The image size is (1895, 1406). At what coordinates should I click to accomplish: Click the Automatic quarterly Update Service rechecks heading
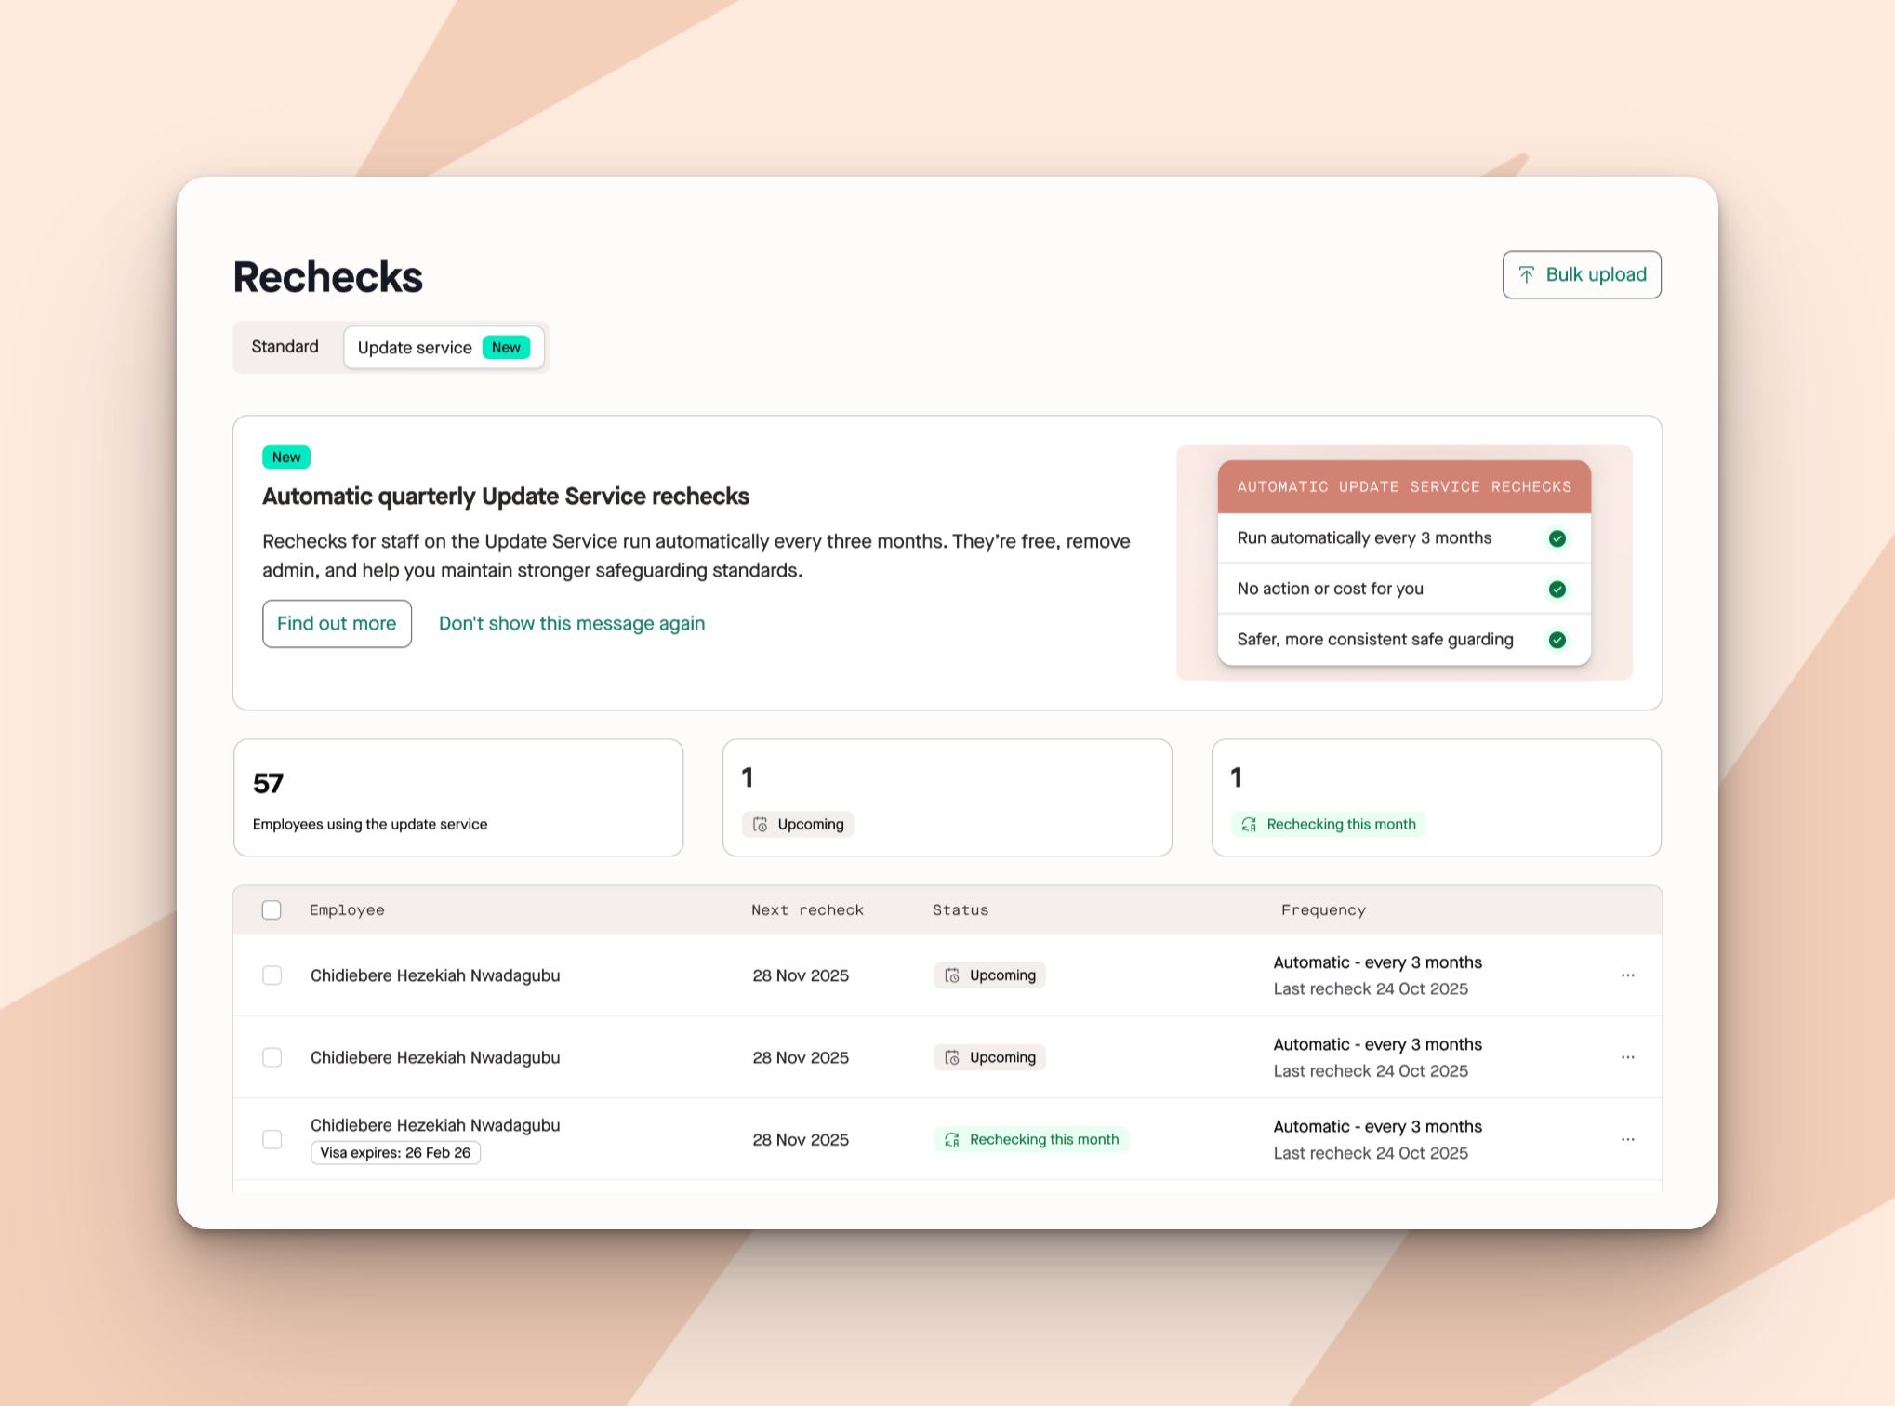pyautogui.click(x=506, y=497)
